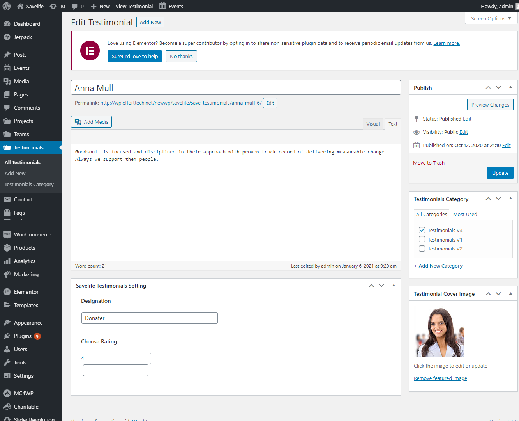Click the WordPress logo icon

(7, 6)
